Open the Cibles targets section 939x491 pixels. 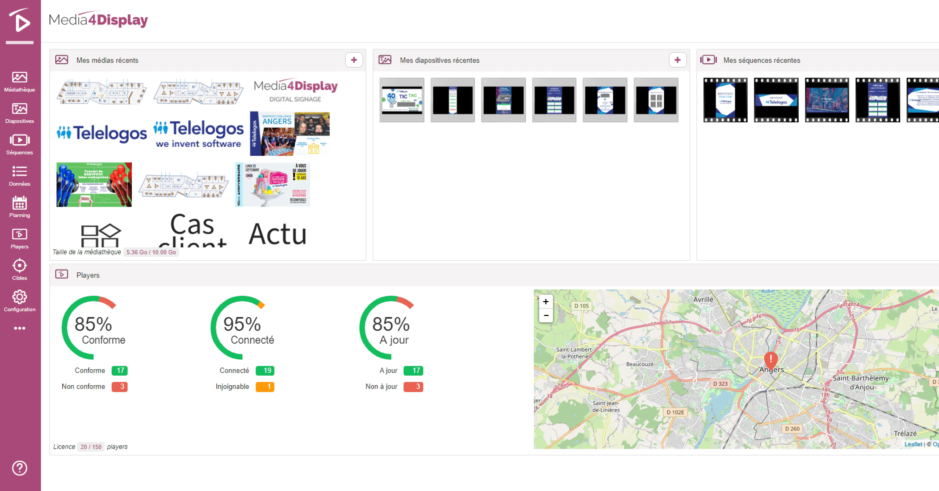[20, 270]
